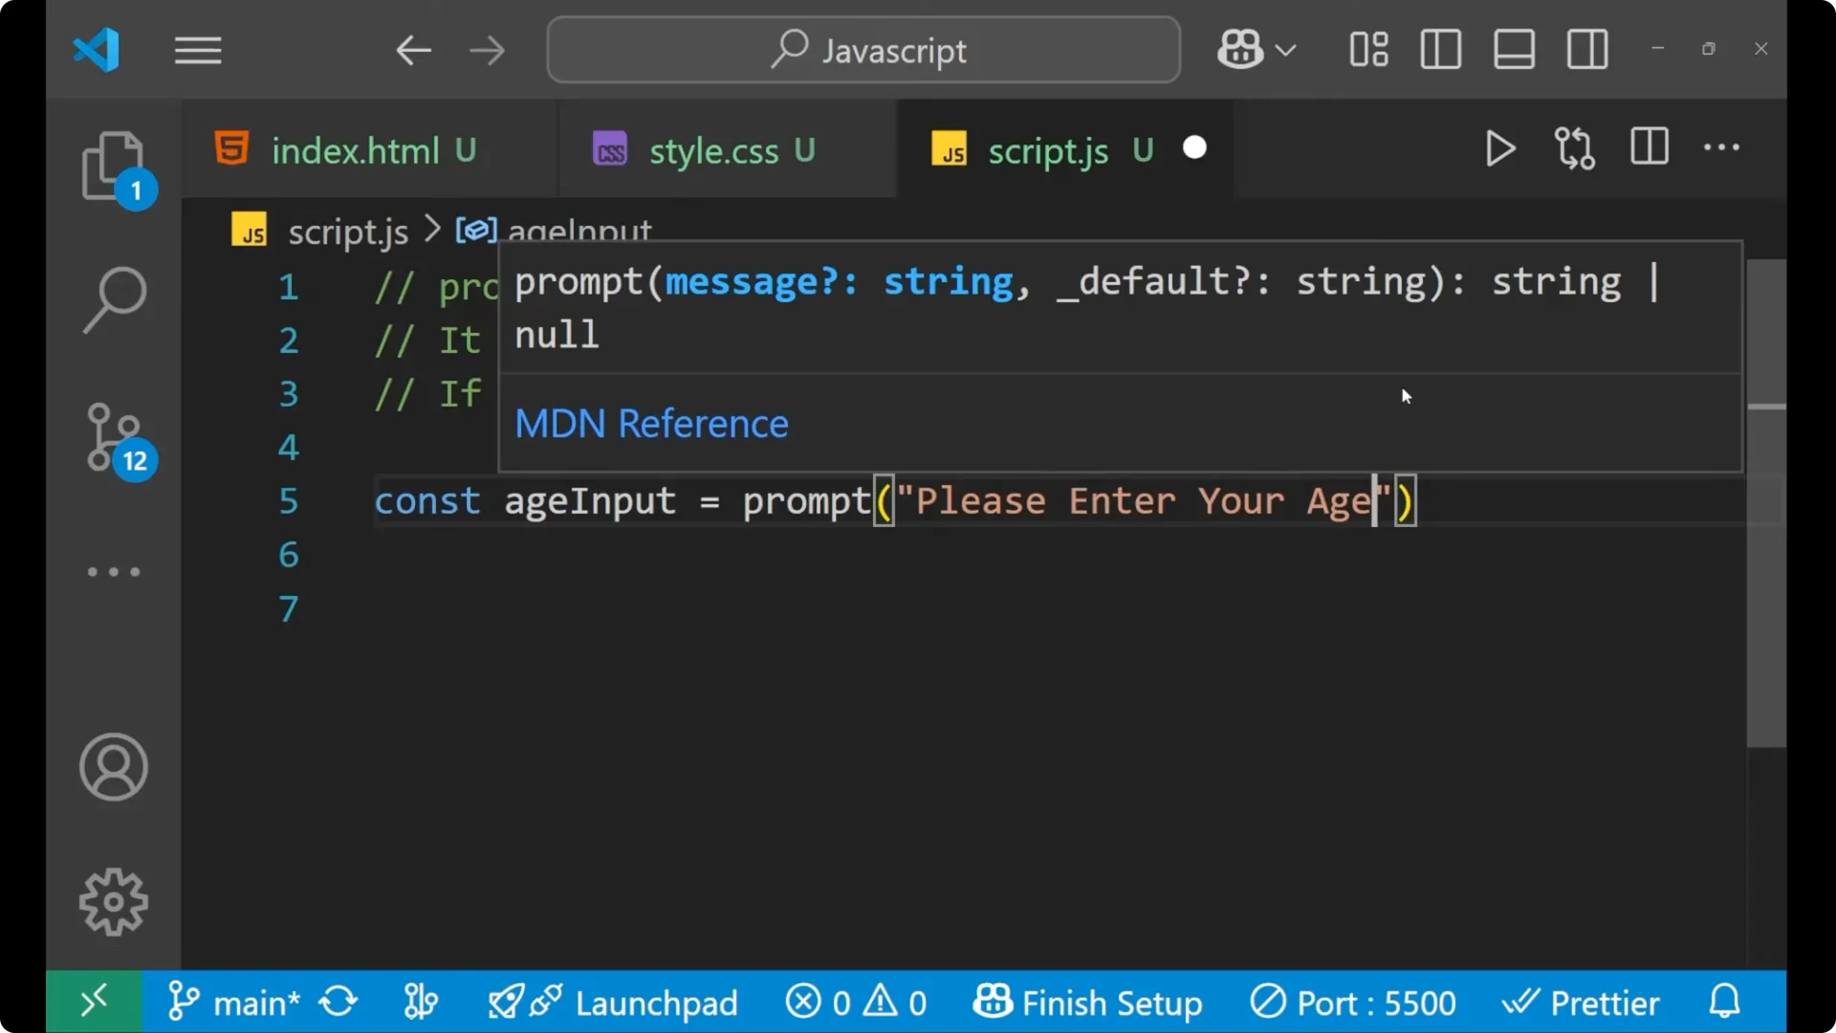This screenshot has width=1836, height=1033.
Task: Open the remote window indicator in status bar
Action: click(x=94, y=1001)
